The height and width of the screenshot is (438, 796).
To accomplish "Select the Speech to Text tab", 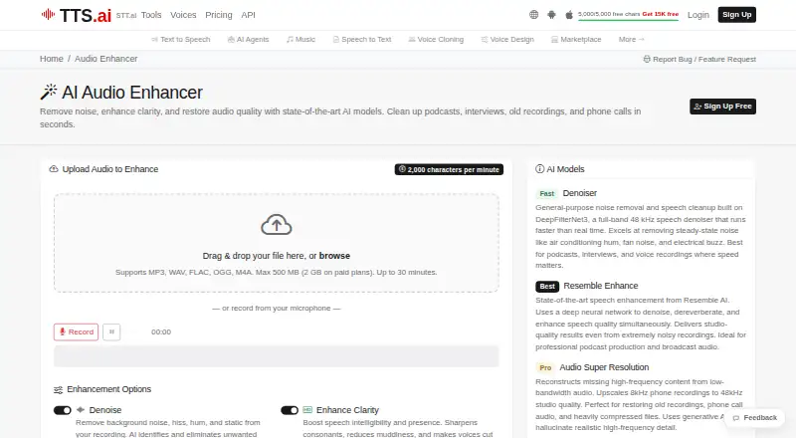I will pyautogui.click(x=362, y=39).
